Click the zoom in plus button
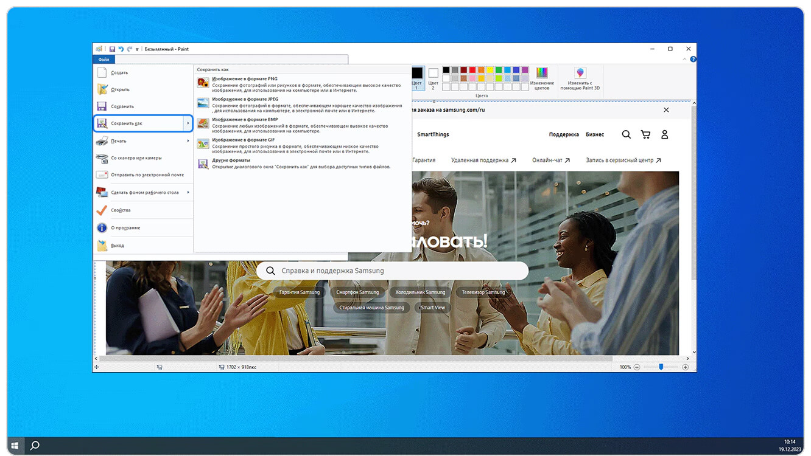This screenshot has width=811, height=456. pos(685,367)
